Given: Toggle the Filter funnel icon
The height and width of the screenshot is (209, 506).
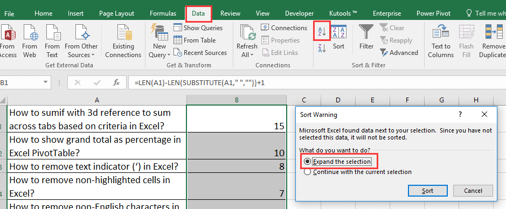Looking at the screenshot, I should pos(366,32).
